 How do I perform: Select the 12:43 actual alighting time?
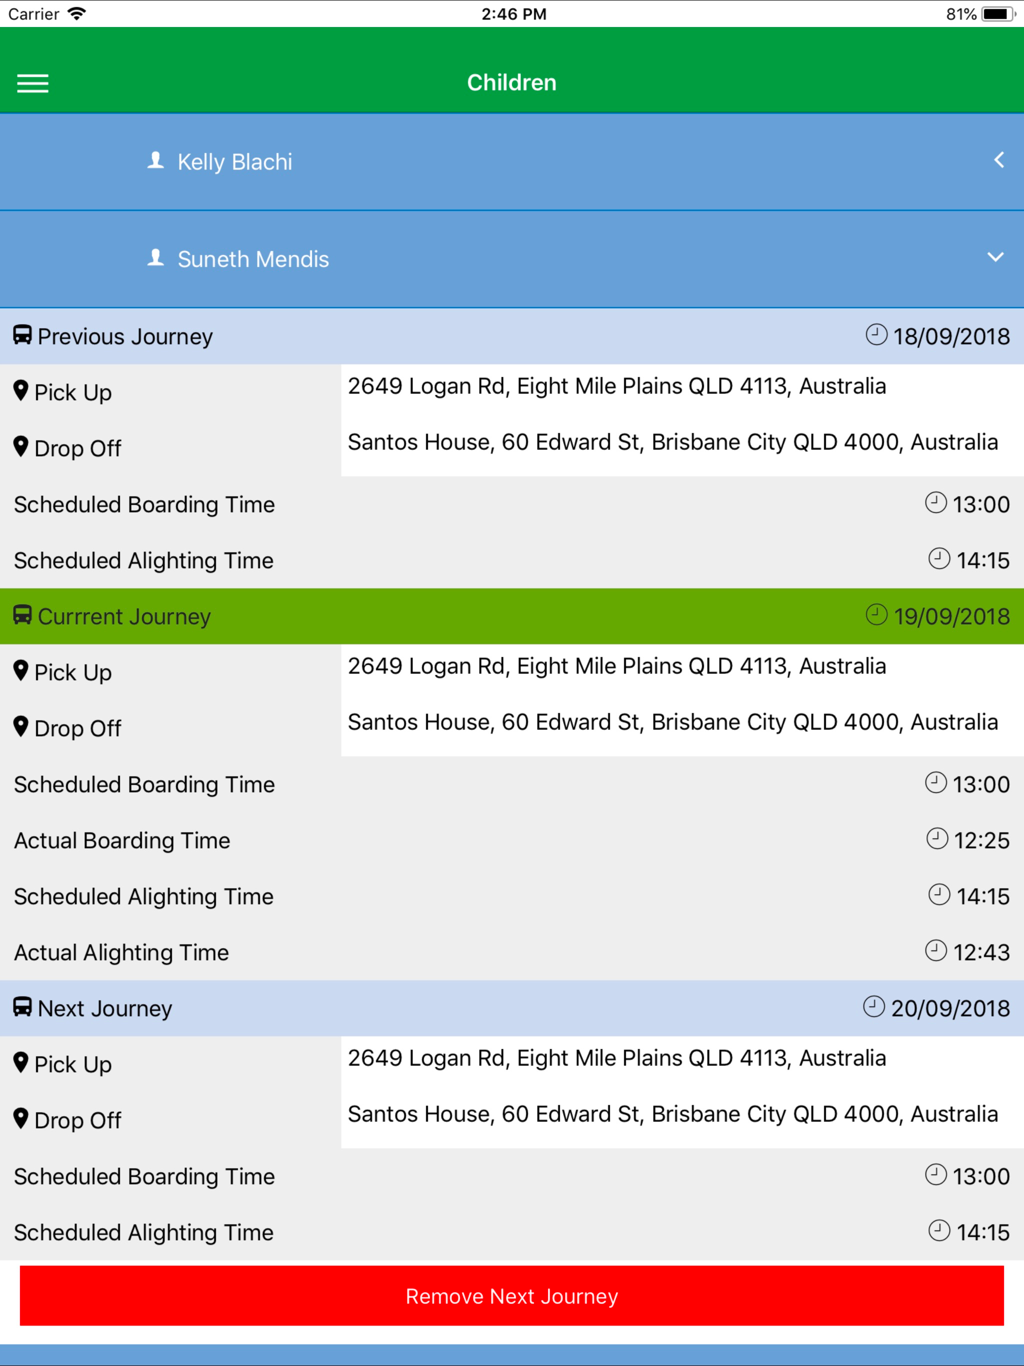click(981, 953)
